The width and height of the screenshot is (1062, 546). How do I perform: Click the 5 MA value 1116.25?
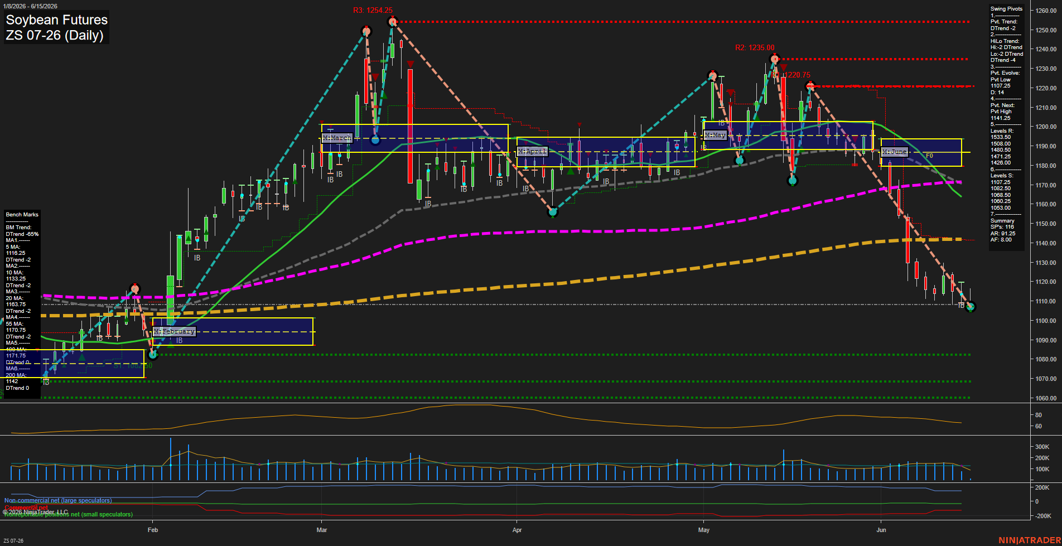tap(16, 253)
